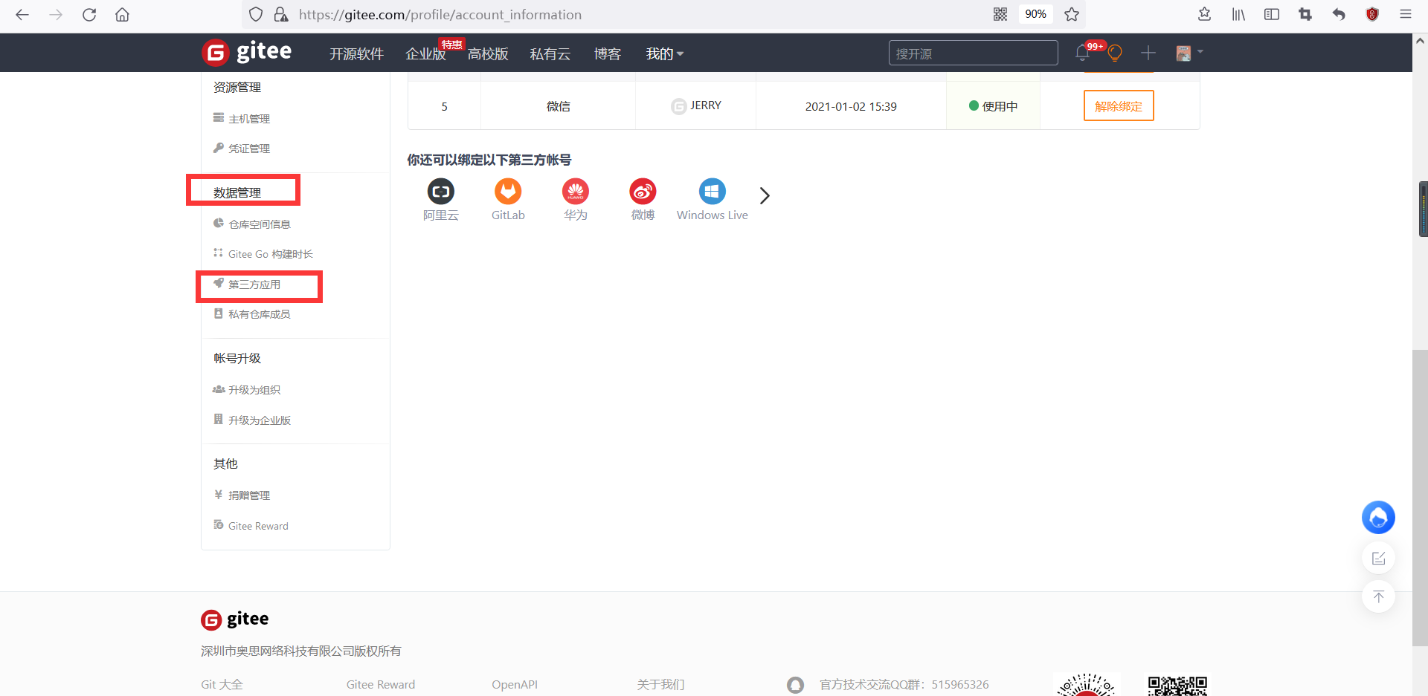Click the back-to-top arrow button
This screenshot has width=1428, height=696.
tap(1378, 596)
